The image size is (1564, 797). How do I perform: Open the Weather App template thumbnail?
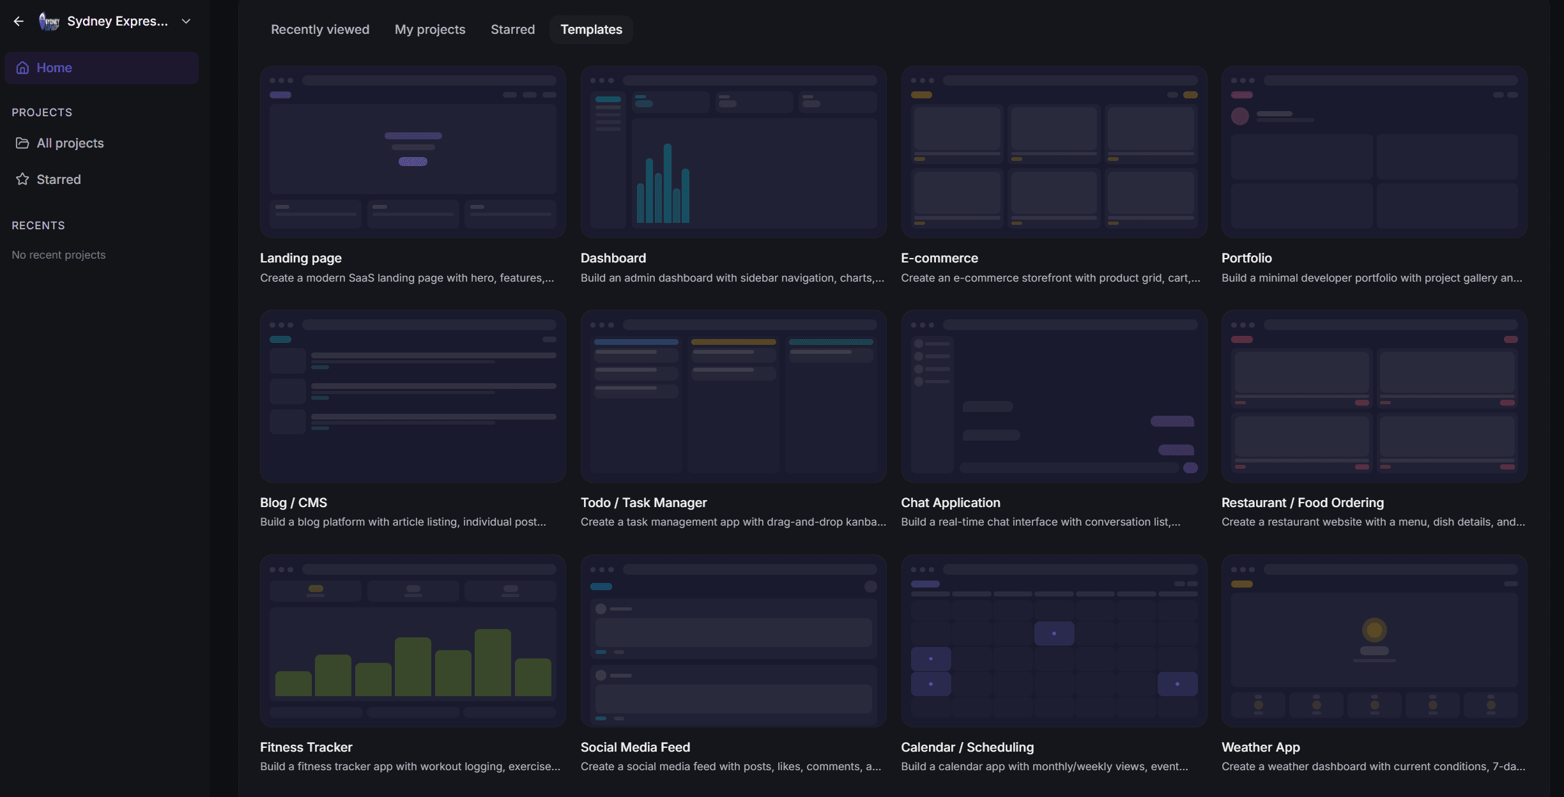[x=1374, y=641]
